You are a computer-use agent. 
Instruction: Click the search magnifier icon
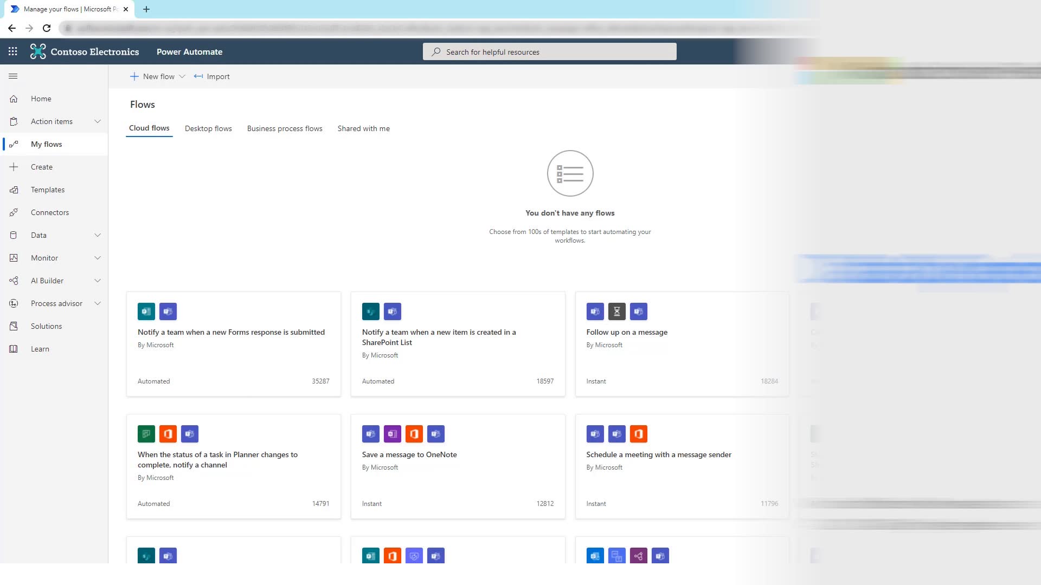pyautogui.click(x=436, y=52)
